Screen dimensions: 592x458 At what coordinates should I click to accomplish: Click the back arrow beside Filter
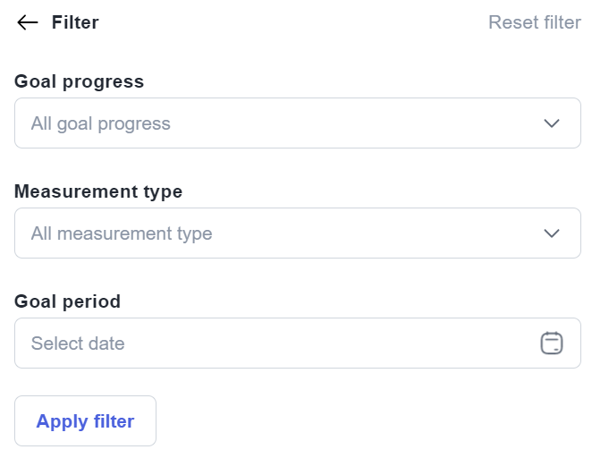click(28, 22)
